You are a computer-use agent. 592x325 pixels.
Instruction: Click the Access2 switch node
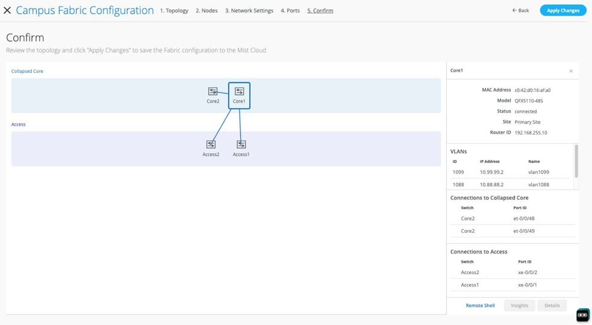click(211, 144)
